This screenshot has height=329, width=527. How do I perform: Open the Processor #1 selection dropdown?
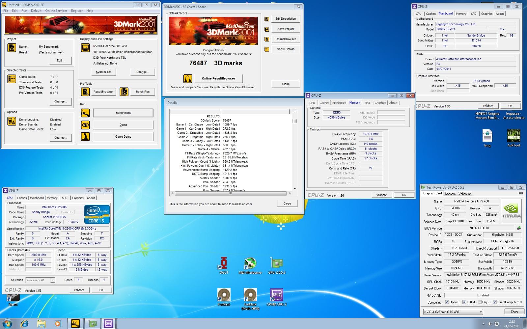click(x=40, y=280)
